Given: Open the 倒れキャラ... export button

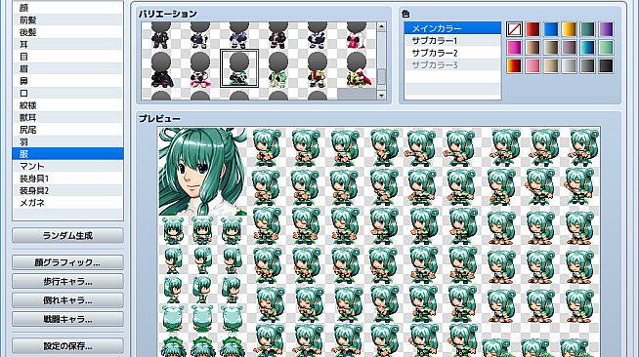Looking at the screenshot, I should (67, 300).
